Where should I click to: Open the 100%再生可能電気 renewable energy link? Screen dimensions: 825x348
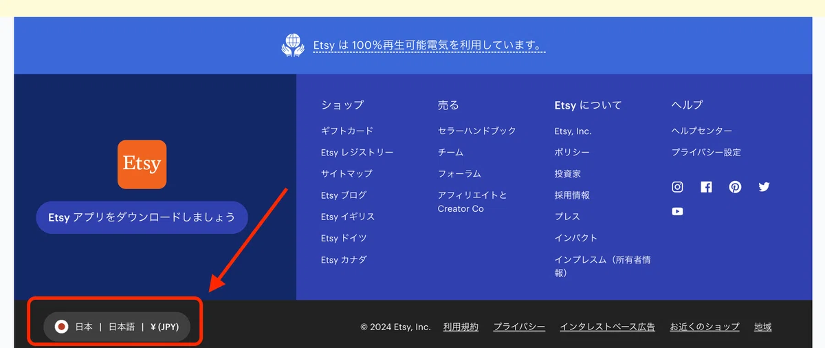click(x=429, y=45)
